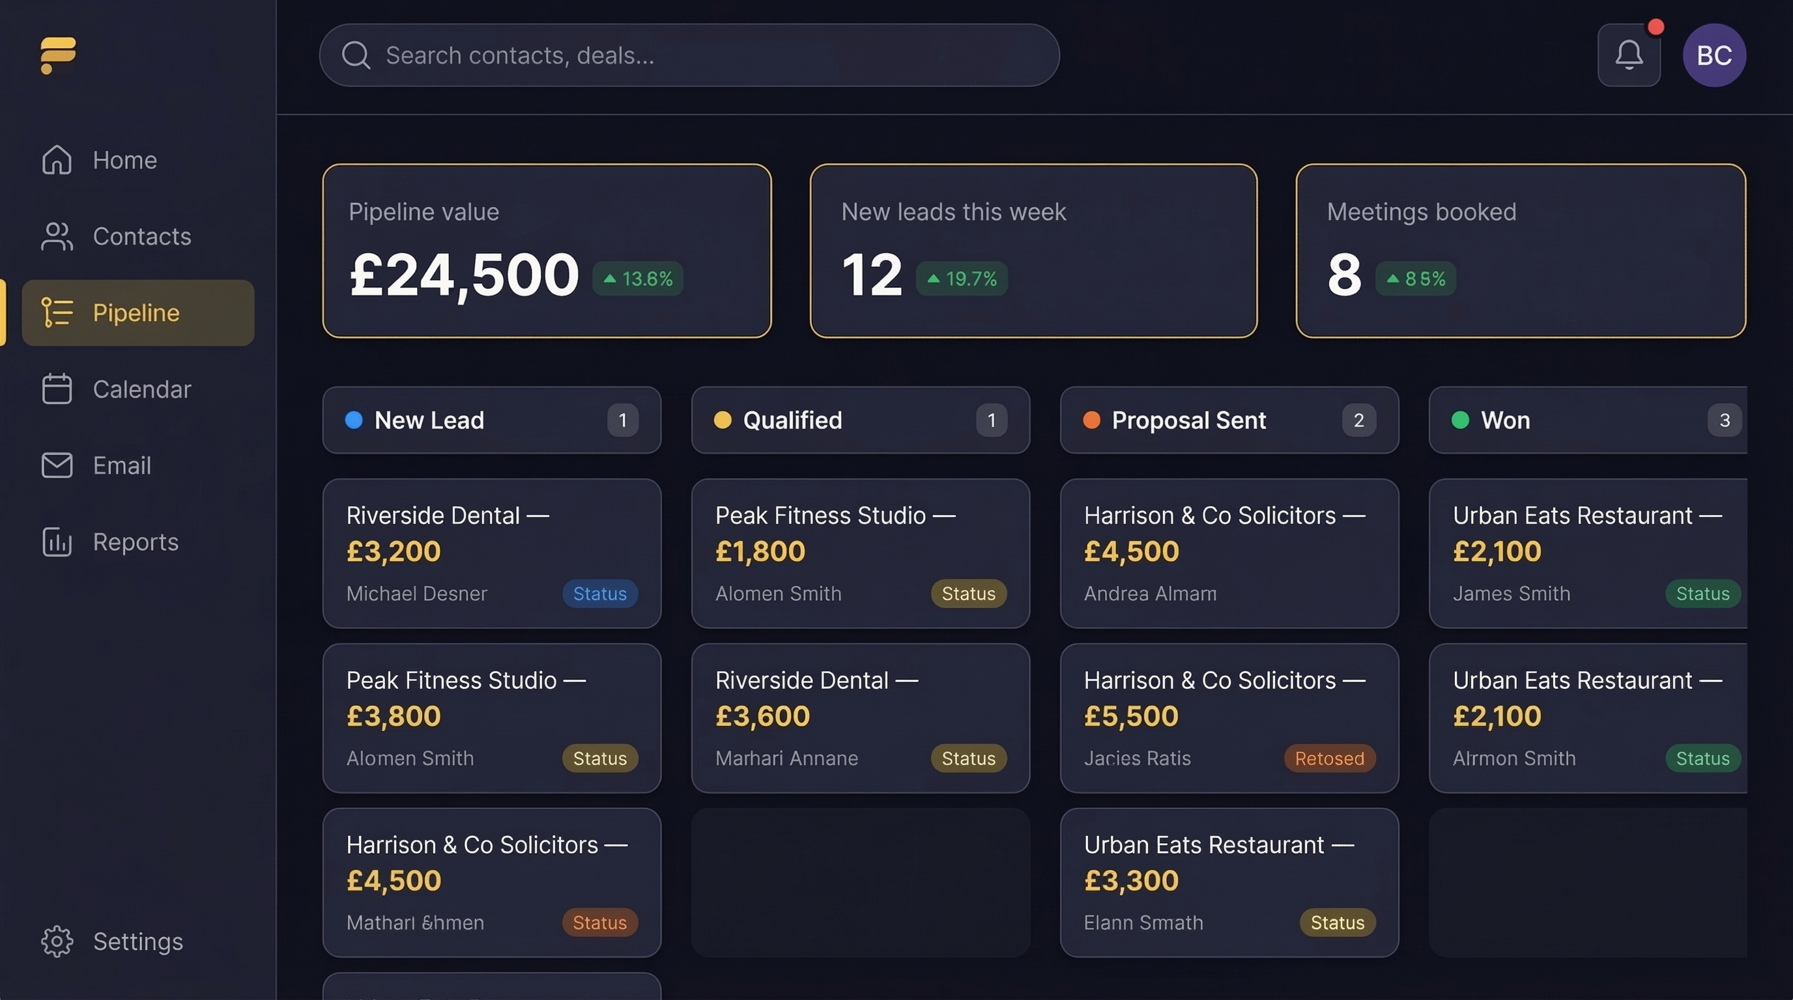The image size is (1793, 1000).
Task: Click the notification bell
Action: 1629,54
